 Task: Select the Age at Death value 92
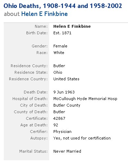(x=56, y=125)
